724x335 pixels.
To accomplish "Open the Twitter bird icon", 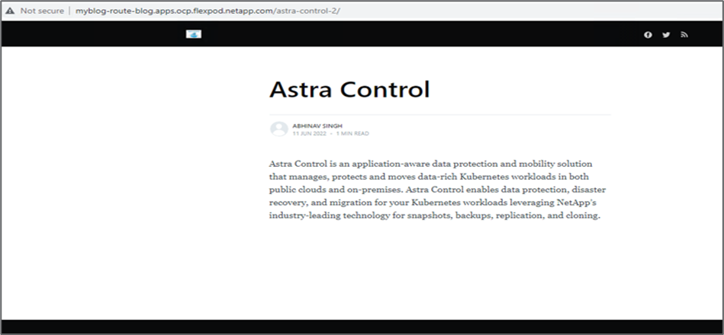I will (x=666, y=34).
